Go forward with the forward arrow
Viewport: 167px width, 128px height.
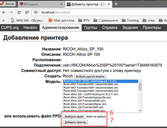(11, 12)
